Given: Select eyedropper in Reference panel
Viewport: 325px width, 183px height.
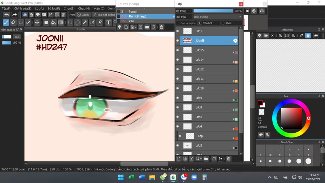Looking at the screenshot, I should [302, 36].
